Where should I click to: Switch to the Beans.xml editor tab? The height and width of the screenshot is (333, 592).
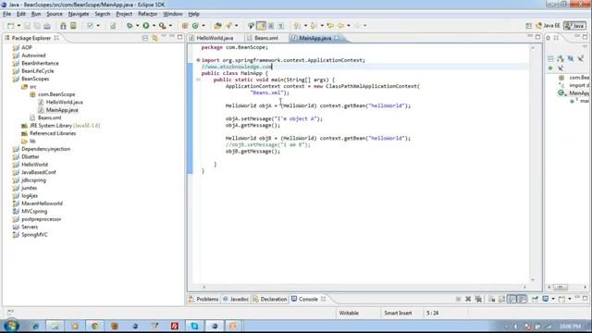pos(263,38)
